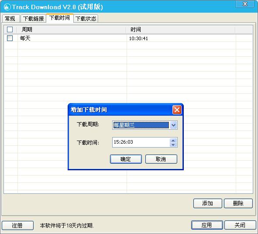Open the 下载链接 tab
258x234 pixels.
pos(33,18)
